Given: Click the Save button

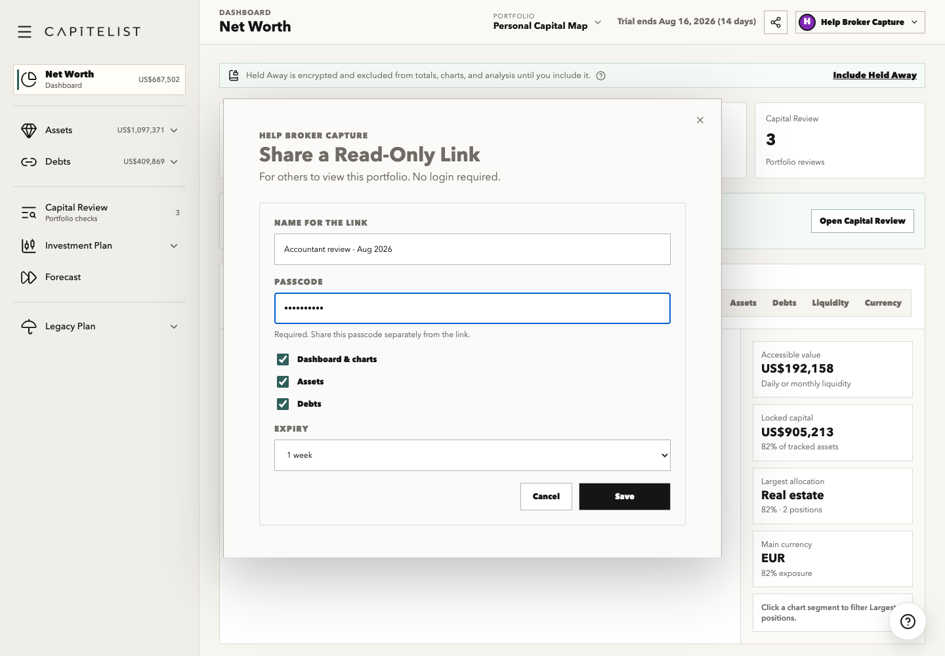Looking at the screenshot, I should (x=625, y=497).
